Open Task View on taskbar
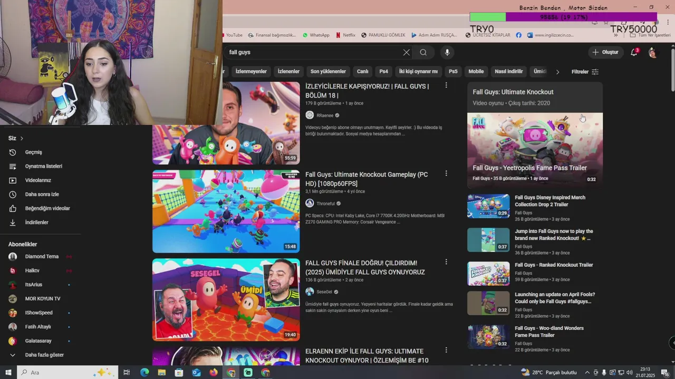The width and height of the screenshot is (675, 379). tap(127, 373)
